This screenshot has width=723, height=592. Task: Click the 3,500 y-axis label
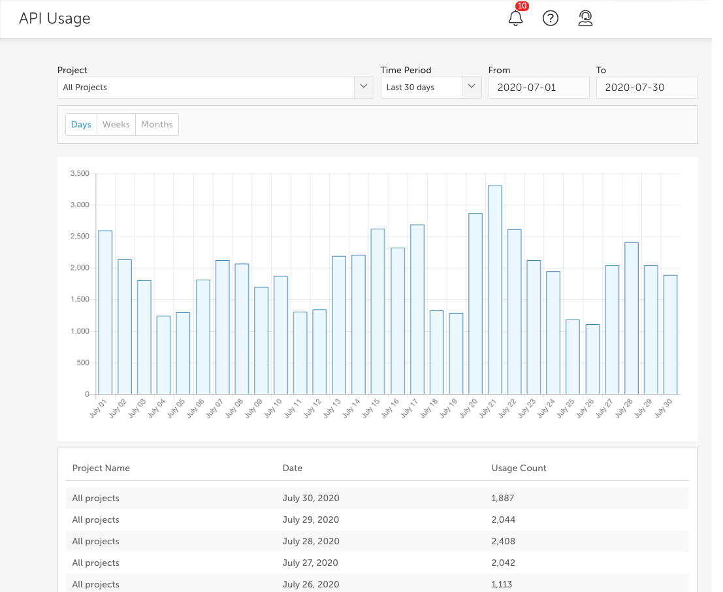pos(80,174)
